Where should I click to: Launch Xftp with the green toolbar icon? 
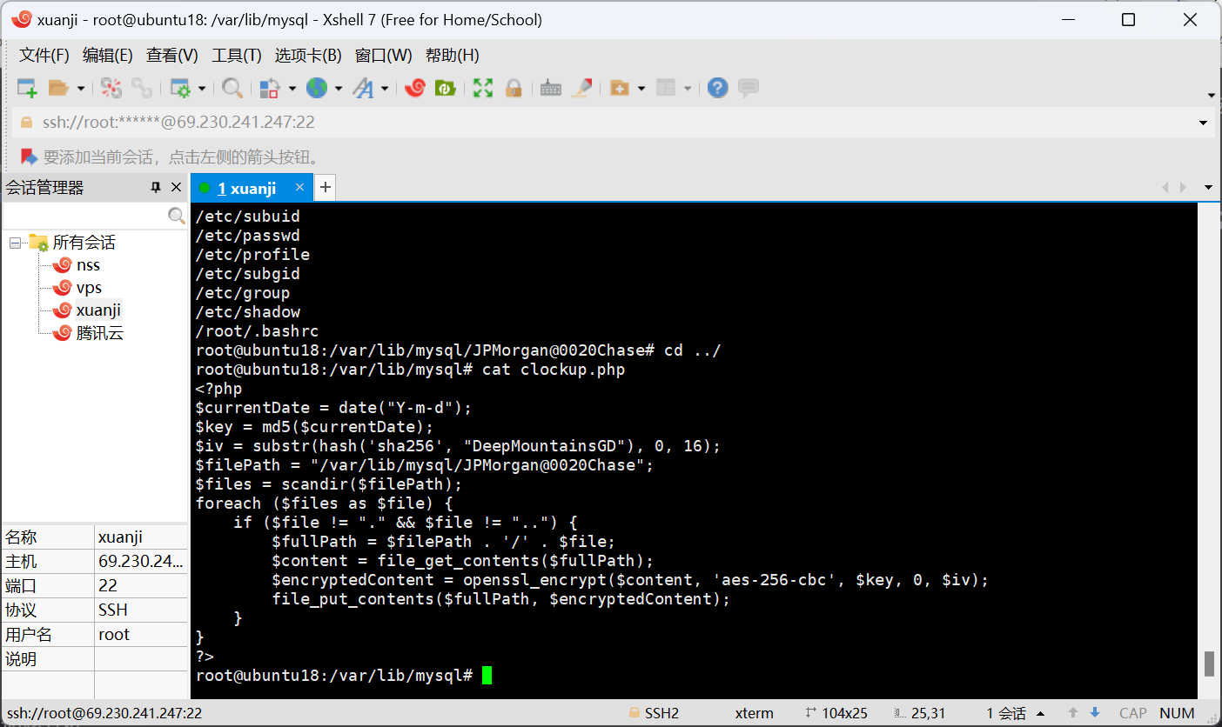(446, 88)
